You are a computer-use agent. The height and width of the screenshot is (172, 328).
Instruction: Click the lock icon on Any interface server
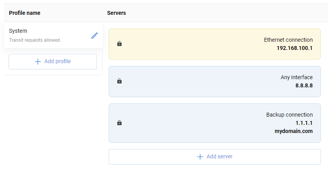pyautogui.click(x=120, y=81)
